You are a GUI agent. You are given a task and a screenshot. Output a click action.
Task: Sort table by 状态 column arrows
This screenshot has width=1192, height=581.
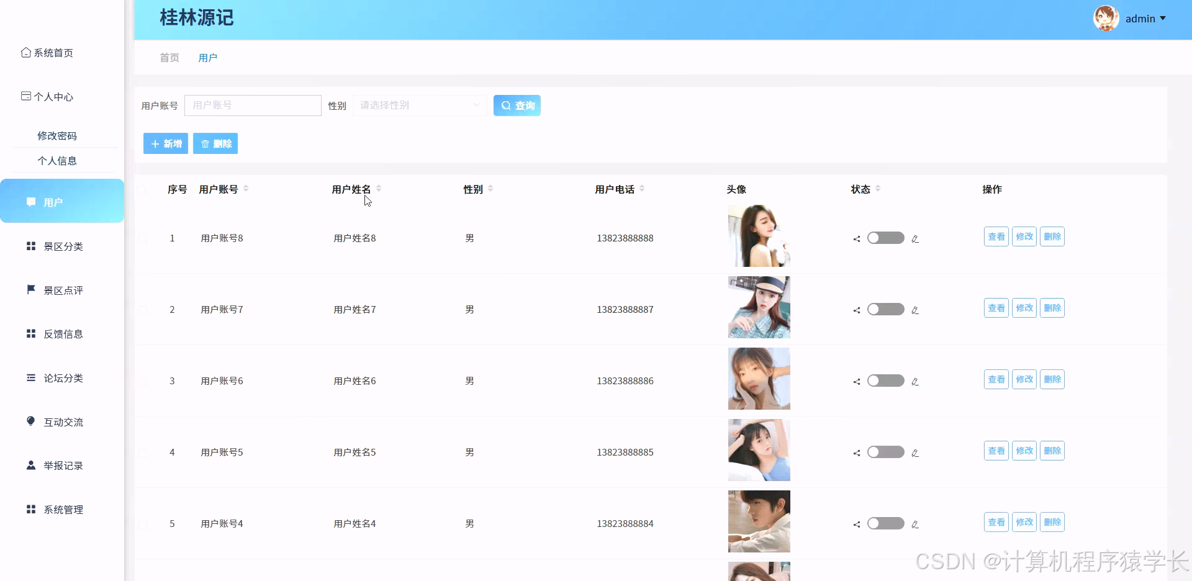pos(878,189)
